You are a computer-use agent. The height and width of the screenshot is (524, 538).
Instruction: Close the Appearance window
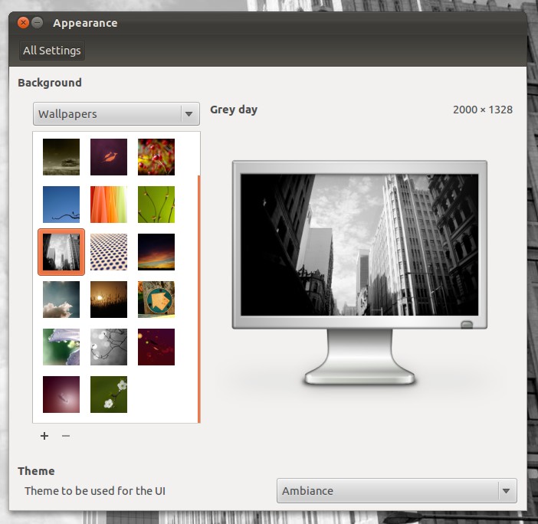[23, 23]
